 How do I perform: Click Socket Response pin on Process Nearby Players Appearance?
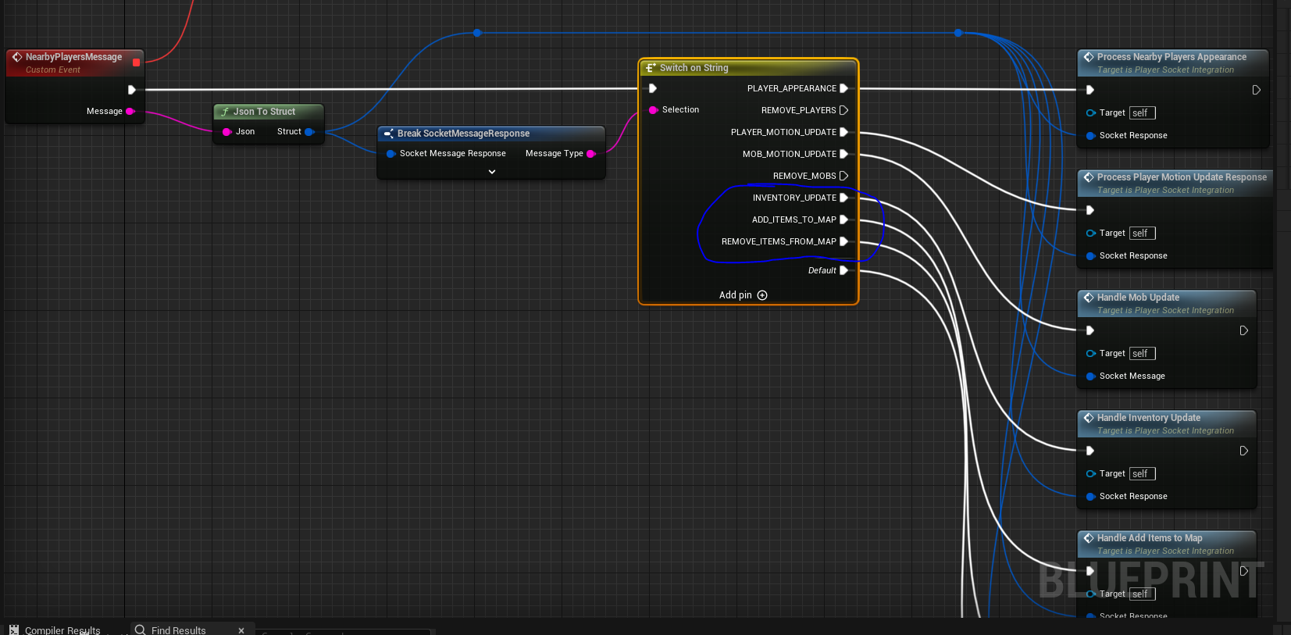[1091, 136]
